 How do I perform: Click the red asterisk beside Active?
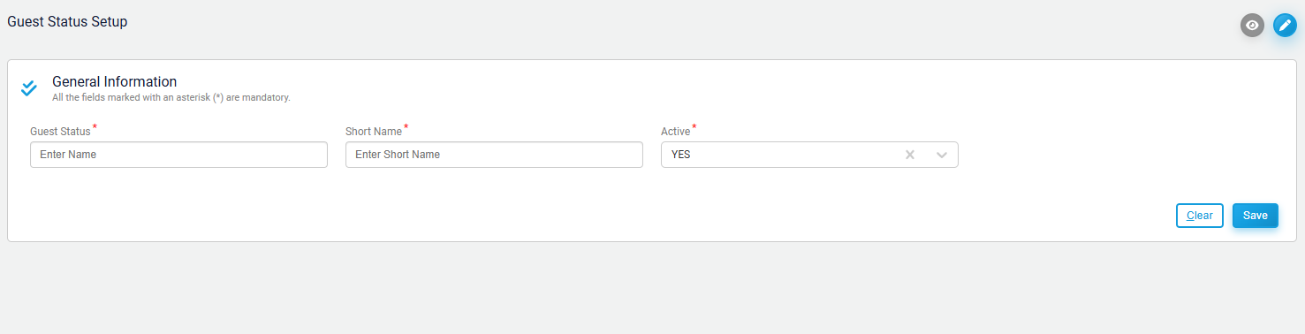pyautogui.click(x=694, y=128)
